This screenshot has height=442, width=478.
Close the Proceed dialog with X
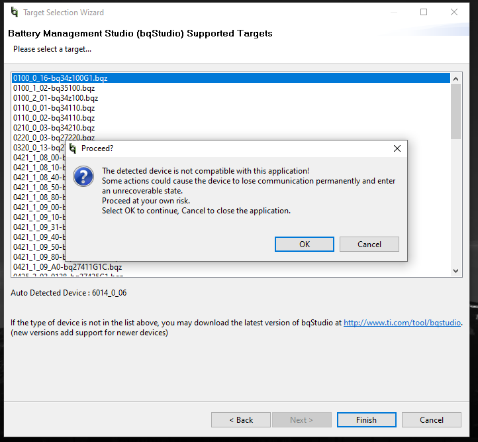coord(397,148)
